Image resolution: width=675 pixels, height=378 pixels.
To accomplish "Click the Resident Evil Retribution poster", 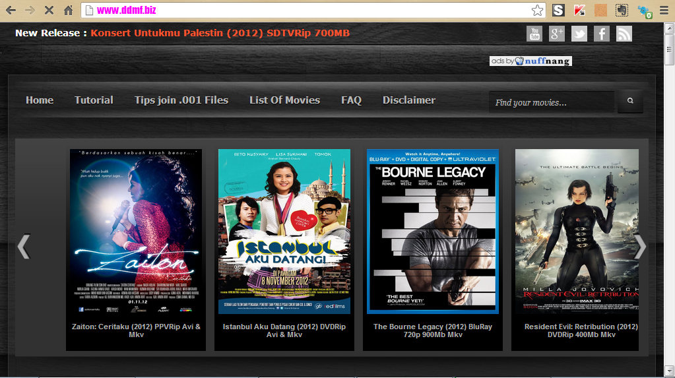I will [x=577, y=231].
